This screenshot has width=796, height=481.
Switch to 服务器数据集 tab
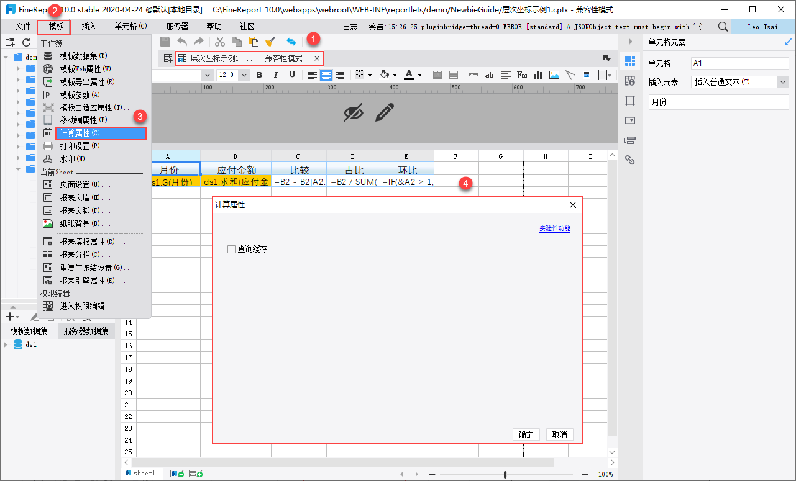point(86,331)
